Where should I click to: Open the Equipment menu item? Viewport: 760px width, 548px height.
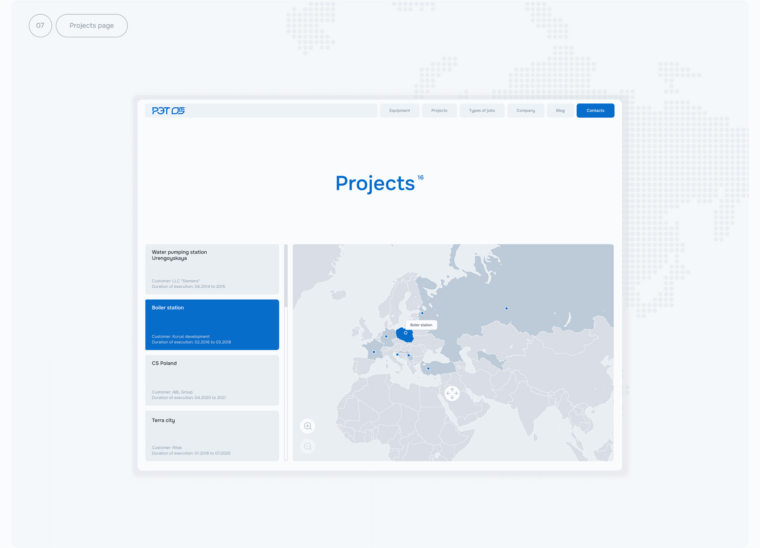pyautogui.click(x=399, y=111)
